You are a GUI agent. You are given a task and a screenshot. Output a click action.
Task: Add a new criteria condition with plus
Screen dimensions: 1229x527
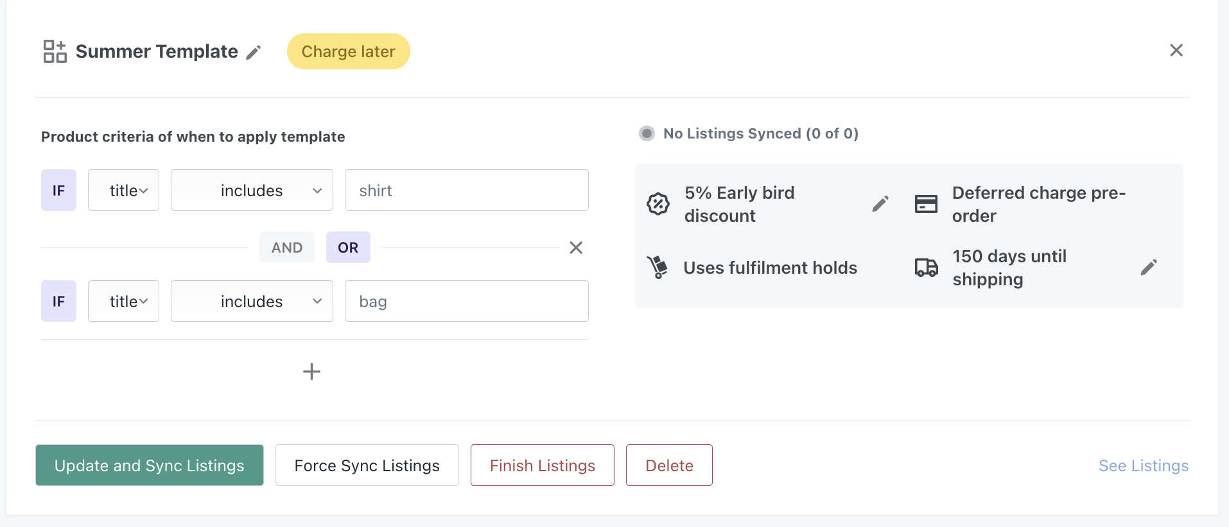pyautogui.click(x=311, y=371)
